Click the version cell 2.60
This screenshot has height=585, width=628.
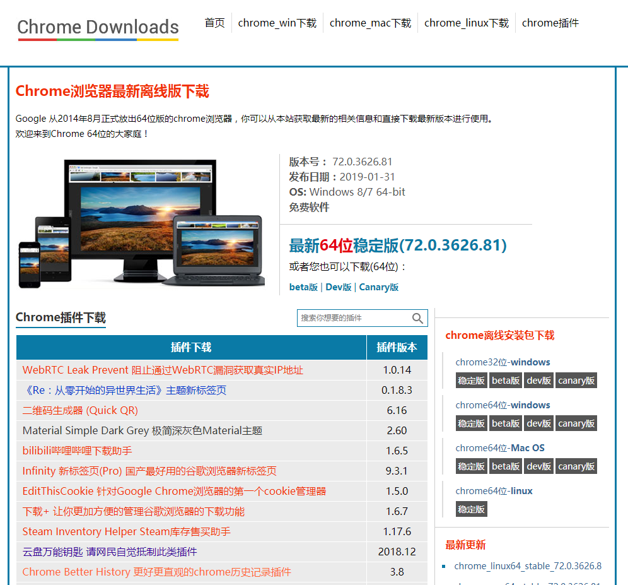pyautogui.click(x=397, y=430)
